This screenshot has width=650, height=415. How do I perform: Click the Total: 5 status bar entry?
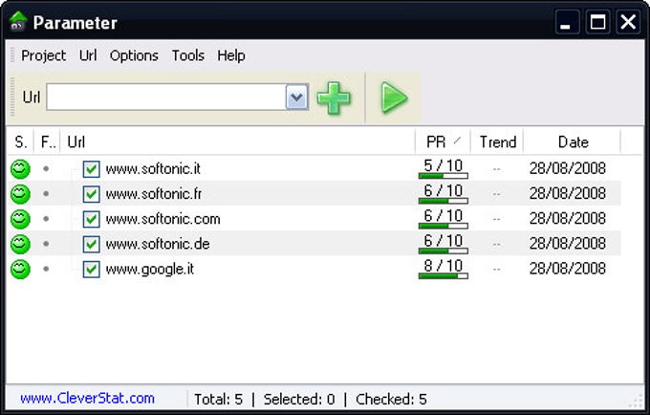pyautogui.click(x=219, y=400)
